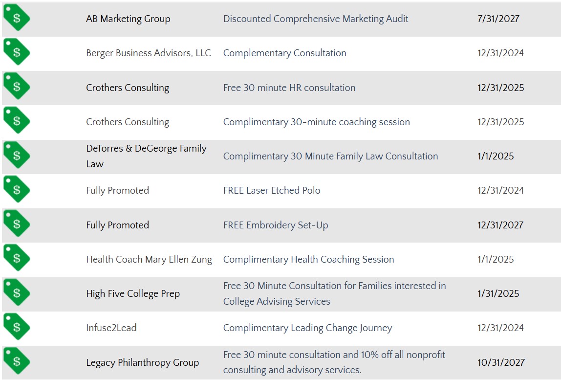Viewport: 561px width, 380px height.
Task: View Complimentary 30 Minute Family Law Consultation
Action: pos(330,156)
